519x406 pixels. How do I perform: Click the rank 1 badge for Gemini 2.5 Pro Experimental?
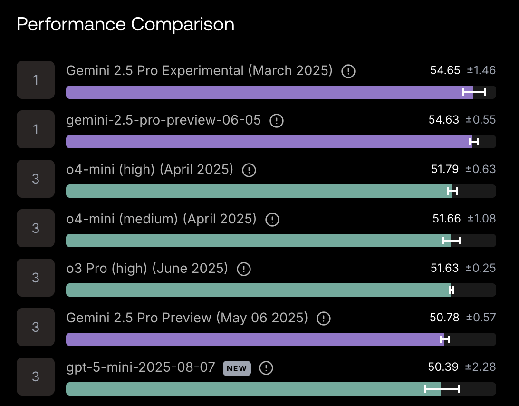point(36,80)
